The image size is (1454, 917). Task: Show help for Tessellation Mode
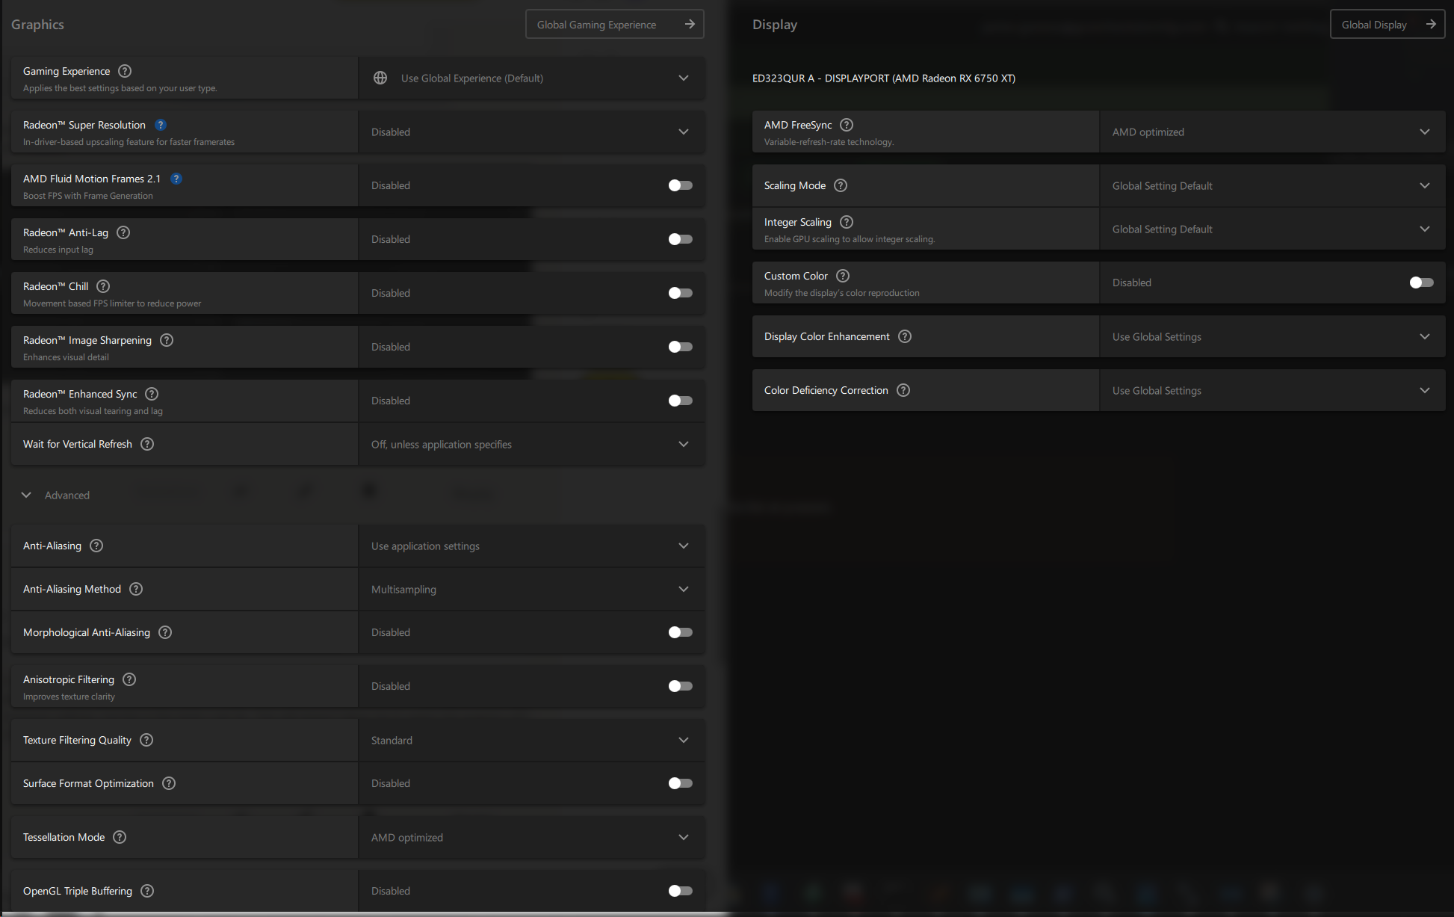pos(120,837)
